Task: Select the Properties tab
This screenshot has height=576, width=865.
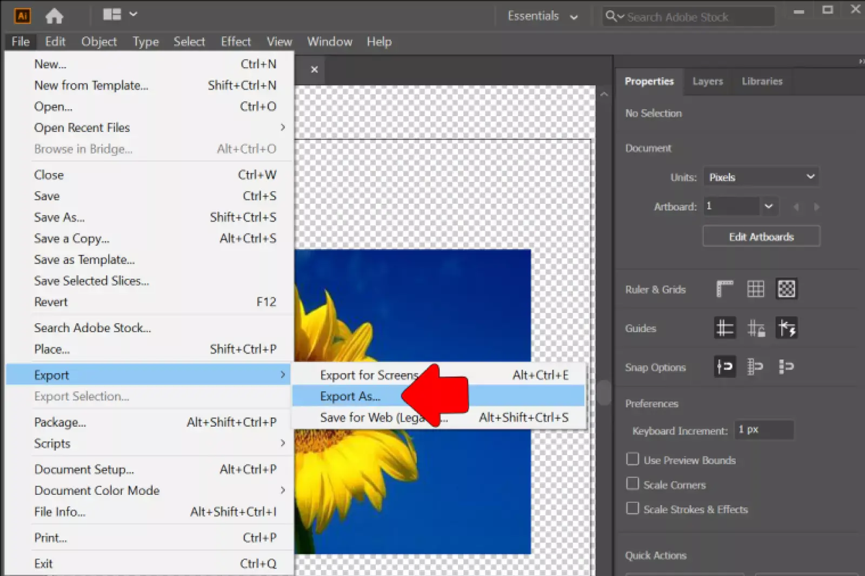Action: pyautogui.click(x=649, y=82)
